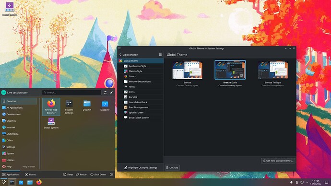Open Install System in the launcher favorites

[x=51, y=123]
